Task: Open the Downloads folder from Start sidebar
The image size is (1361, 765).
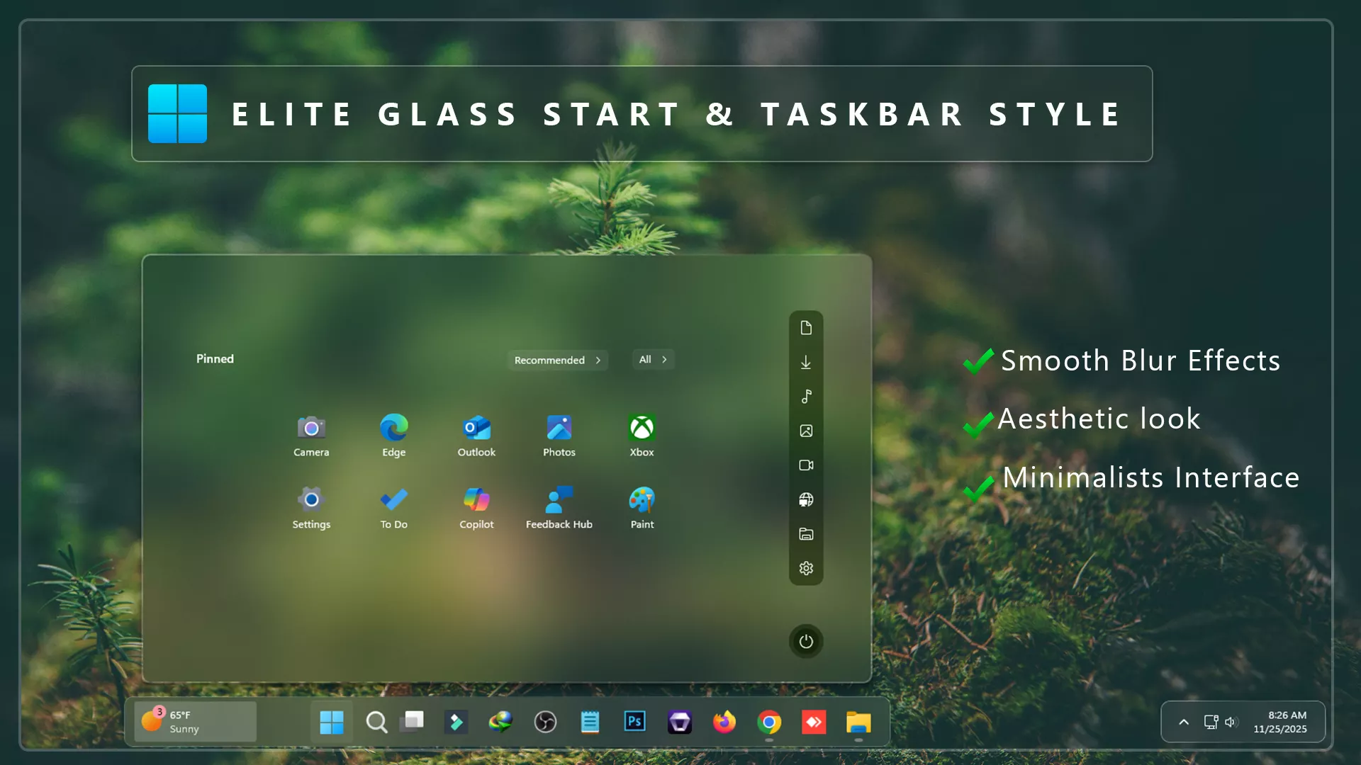Action: pos(806,361)
